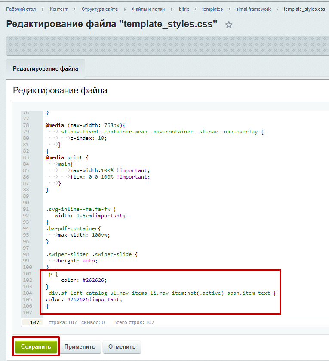
Task: Expand arrow after Контент breadcrumb
Action: 74,9
